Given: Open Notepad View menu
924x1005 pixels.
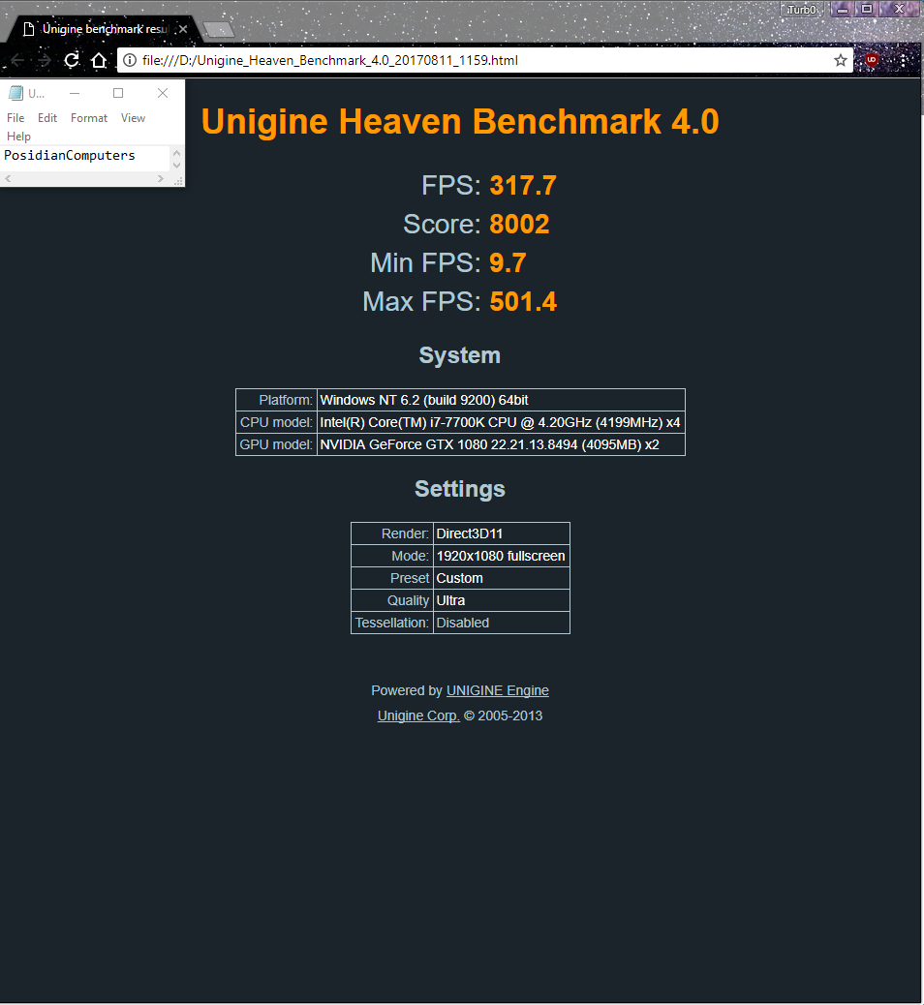Looking at the screenshot, I should click(133, 118).
